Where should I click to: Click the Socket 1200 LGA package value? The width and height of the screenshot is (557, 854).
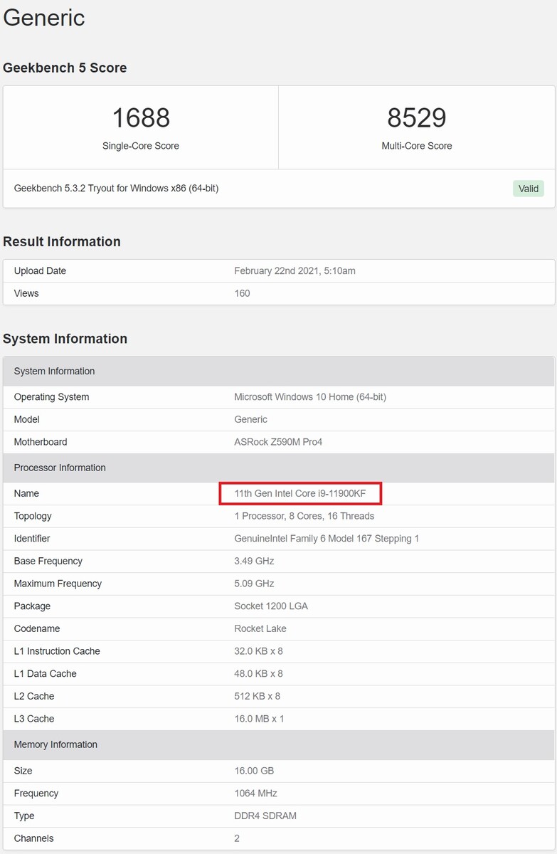pyautogui.click(x=271, y=606)
